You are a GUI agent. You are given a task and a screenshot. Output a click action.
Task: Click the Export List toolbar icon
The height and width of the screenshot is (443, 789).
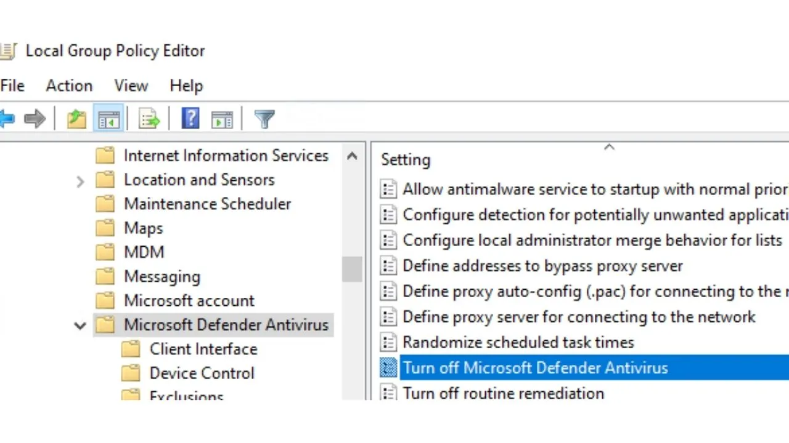click(149, 118)
